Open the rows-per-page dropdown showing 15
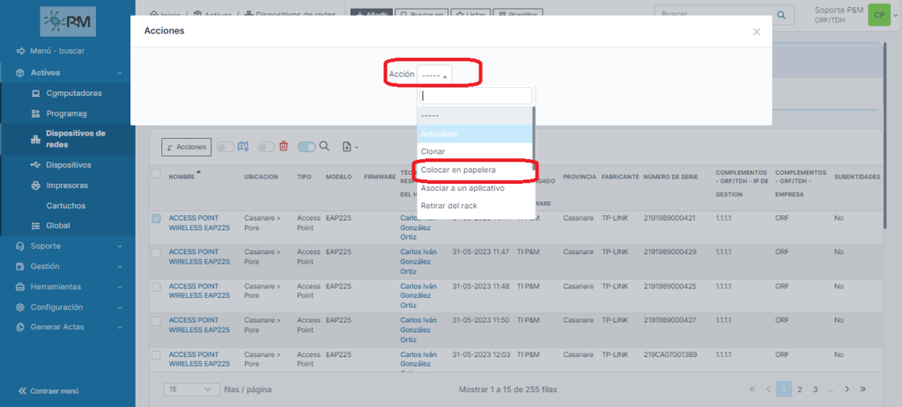This screenshot has height=407, width=902. pos(191,389)
